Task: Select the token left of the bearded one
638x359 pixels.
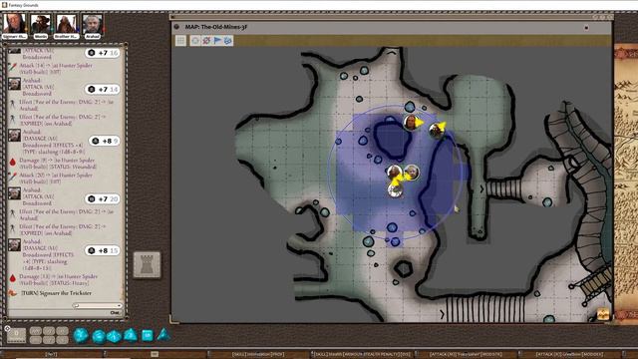Action: coord(395,173)
